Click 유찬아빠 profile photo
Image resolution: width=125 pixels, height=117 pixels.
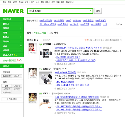click(32, 47)
